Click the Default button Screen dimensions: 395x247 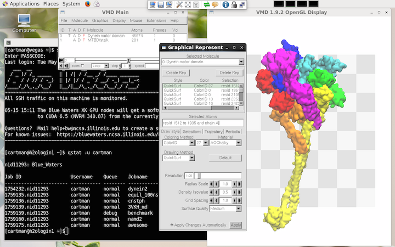click(x=225, y=158)
